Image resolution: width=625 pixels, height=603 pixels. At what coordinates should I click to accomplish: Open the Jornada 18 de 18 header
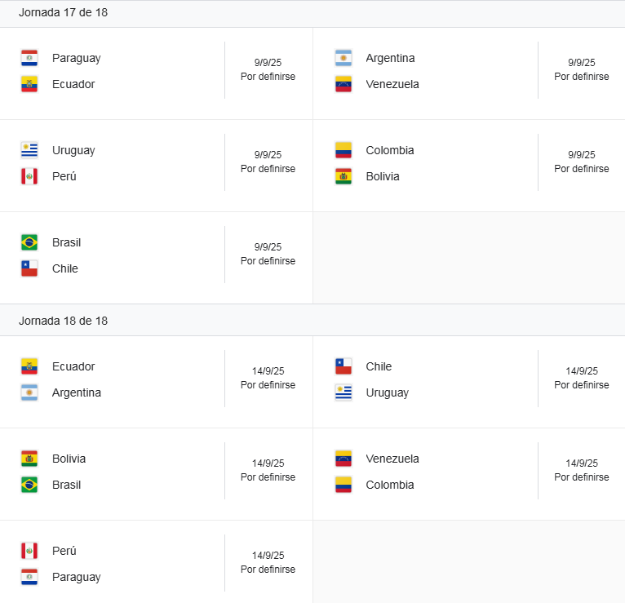coord(312,321)
